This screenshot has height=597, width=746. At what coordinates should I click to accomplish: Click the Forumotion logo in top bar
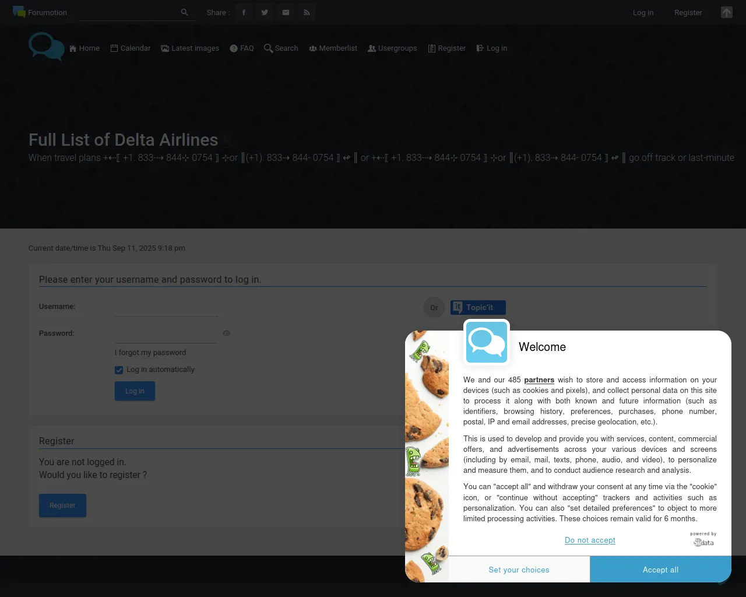click(x=19, y=12)
